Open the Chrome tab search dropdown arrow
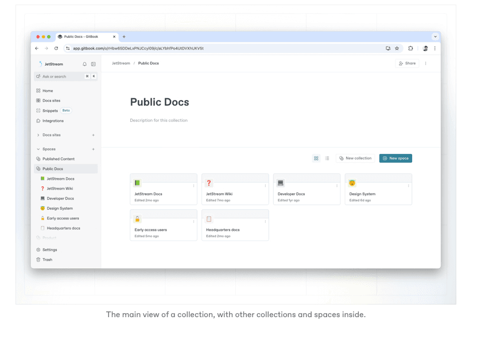 click(435, 36)
